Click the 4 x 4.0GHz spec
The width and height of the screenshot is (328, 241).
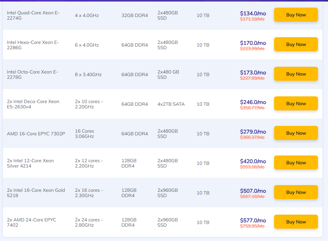(x=87, y=16)
